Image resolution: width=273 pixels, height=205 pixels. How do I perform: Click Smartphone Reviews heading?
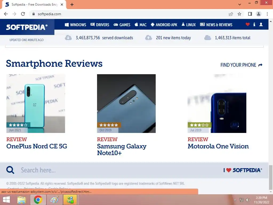point(54,64)
